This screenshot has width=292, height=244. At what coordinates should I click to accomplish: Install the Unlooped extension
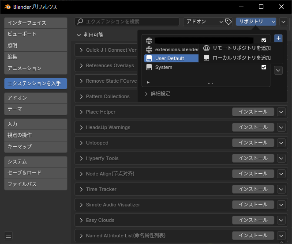click(x=253, y=143)
